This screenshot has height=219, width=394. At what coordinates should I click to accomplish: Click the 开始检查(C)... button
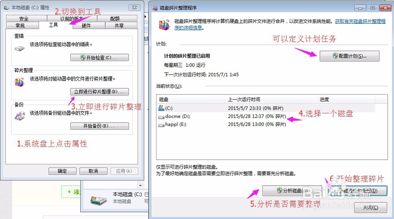pos(100,57)
